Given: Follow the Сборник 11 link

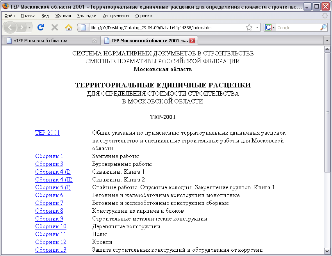Looking at the screenshot, I should coord(51,235).
